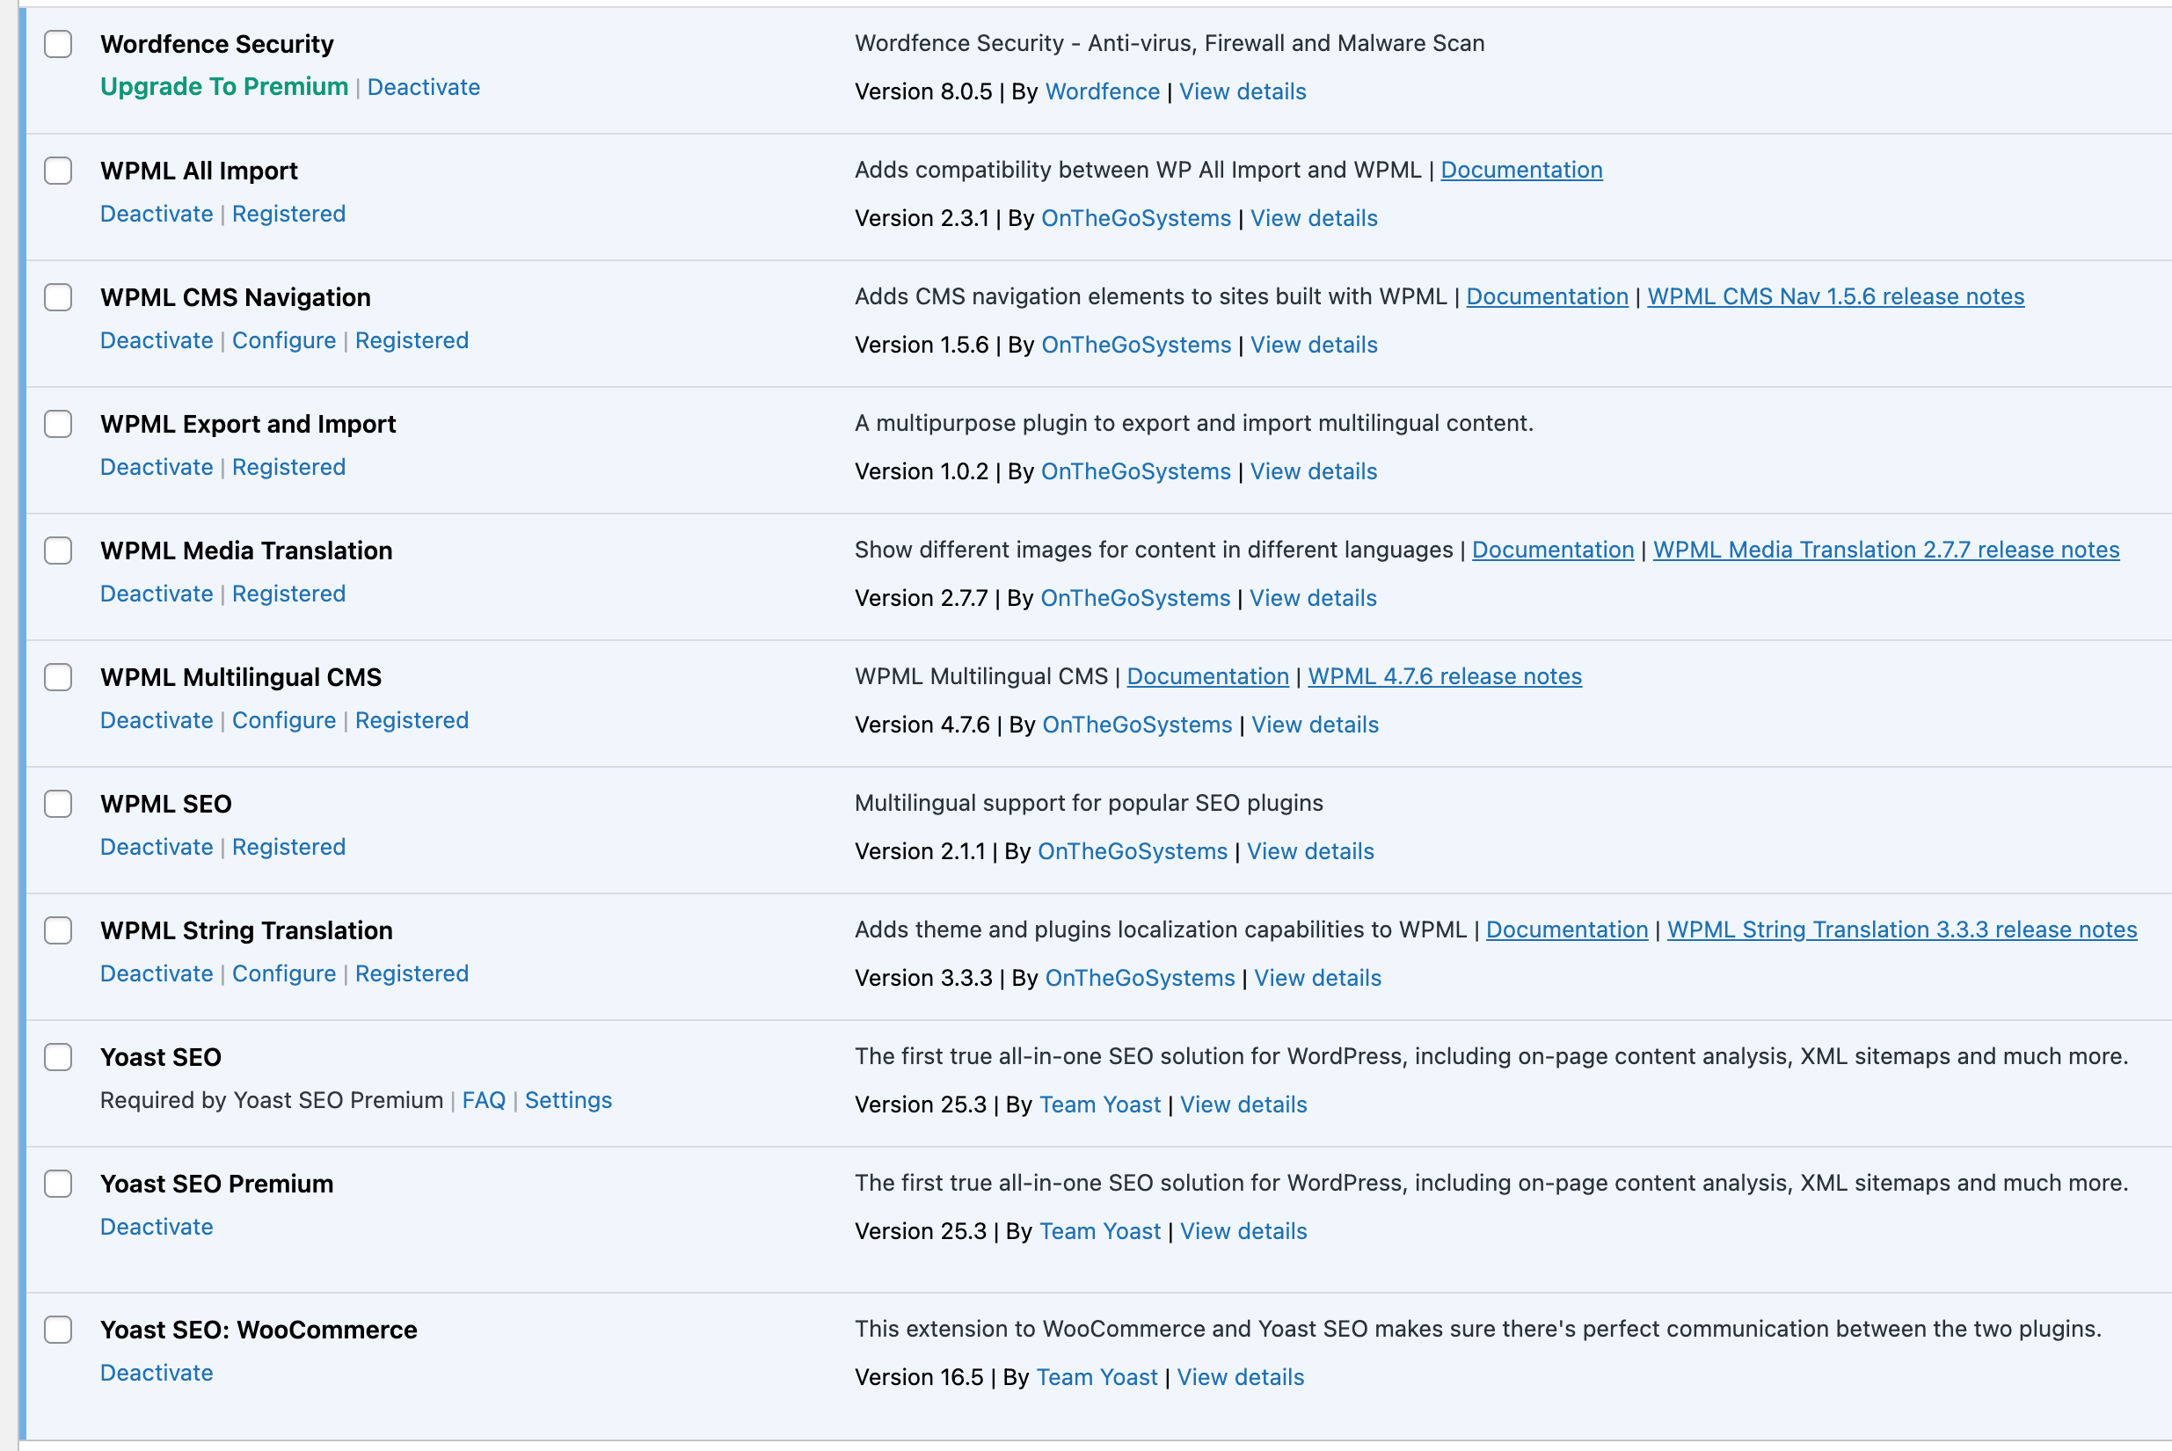Open Yoast SEO Settings link
This screenshot has width=2172, height=1451.
pyautogui.click(x=568, y=1100)
